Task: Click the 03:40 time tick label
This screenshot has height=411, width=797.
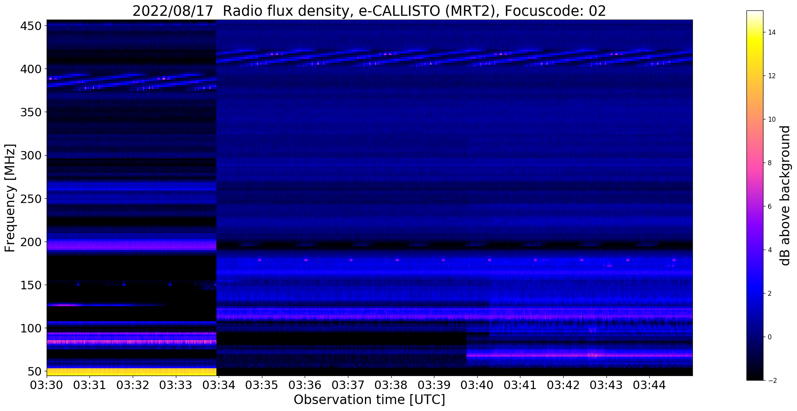Action: [x=477, y=385]
